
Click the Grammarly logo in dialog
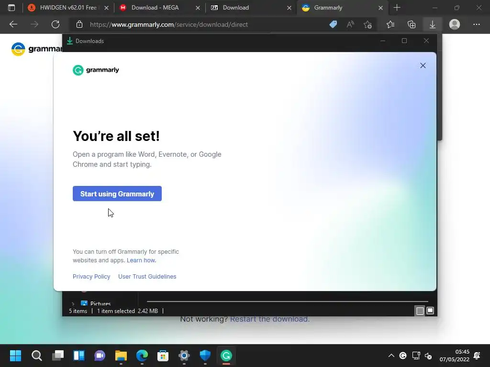coord(96,70)
